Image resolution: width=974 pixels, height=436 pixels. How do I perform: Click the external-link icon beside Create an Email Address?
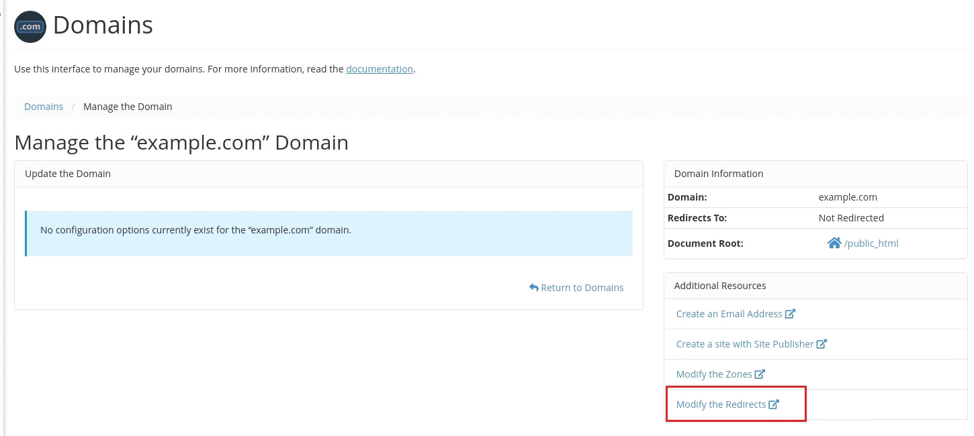point(791,313)
